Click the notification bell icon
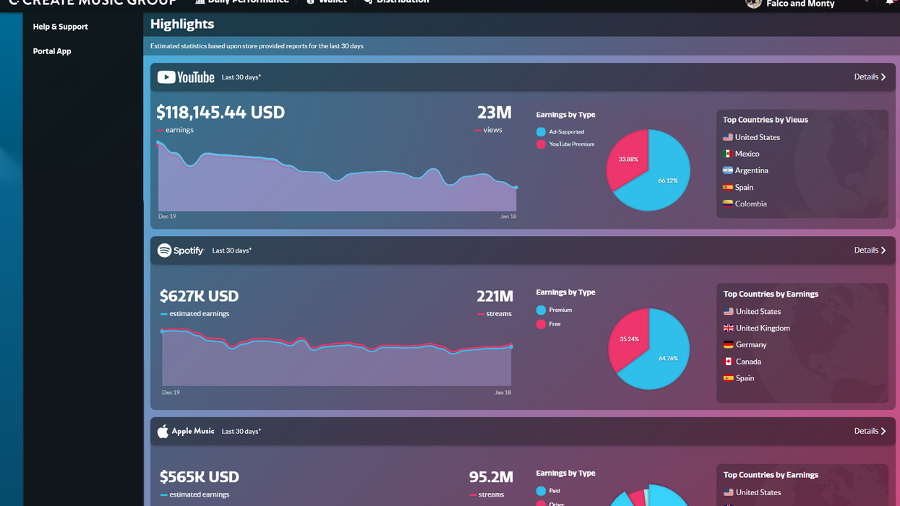 890,2
